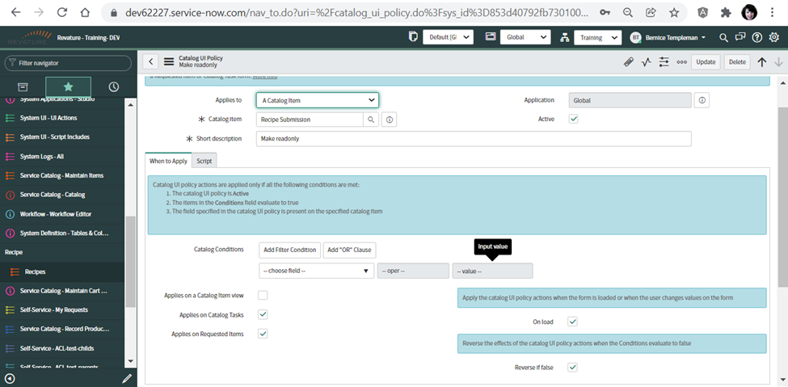Open the Angular extension icon
Image resolution: width=788 pixels, height=387 pixels.
[x=703, y=12]
